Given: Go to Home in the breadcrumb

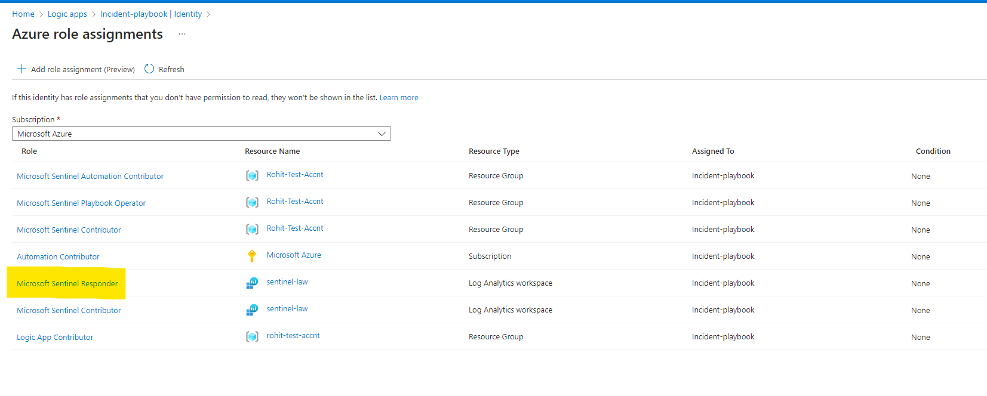Looking at the screenshot, I should 23,14.
